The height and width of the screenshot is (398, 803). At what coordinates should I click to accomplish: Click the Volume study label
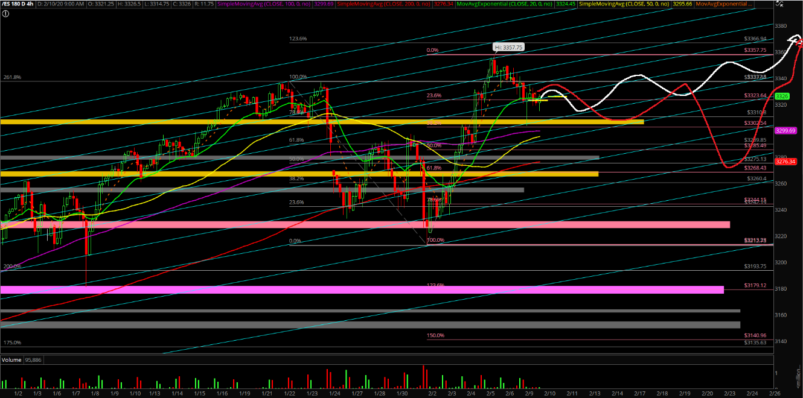point(13,360)
